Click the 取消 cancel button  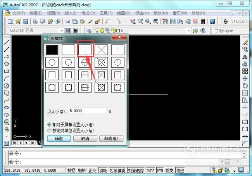click(x=85, y=138)
